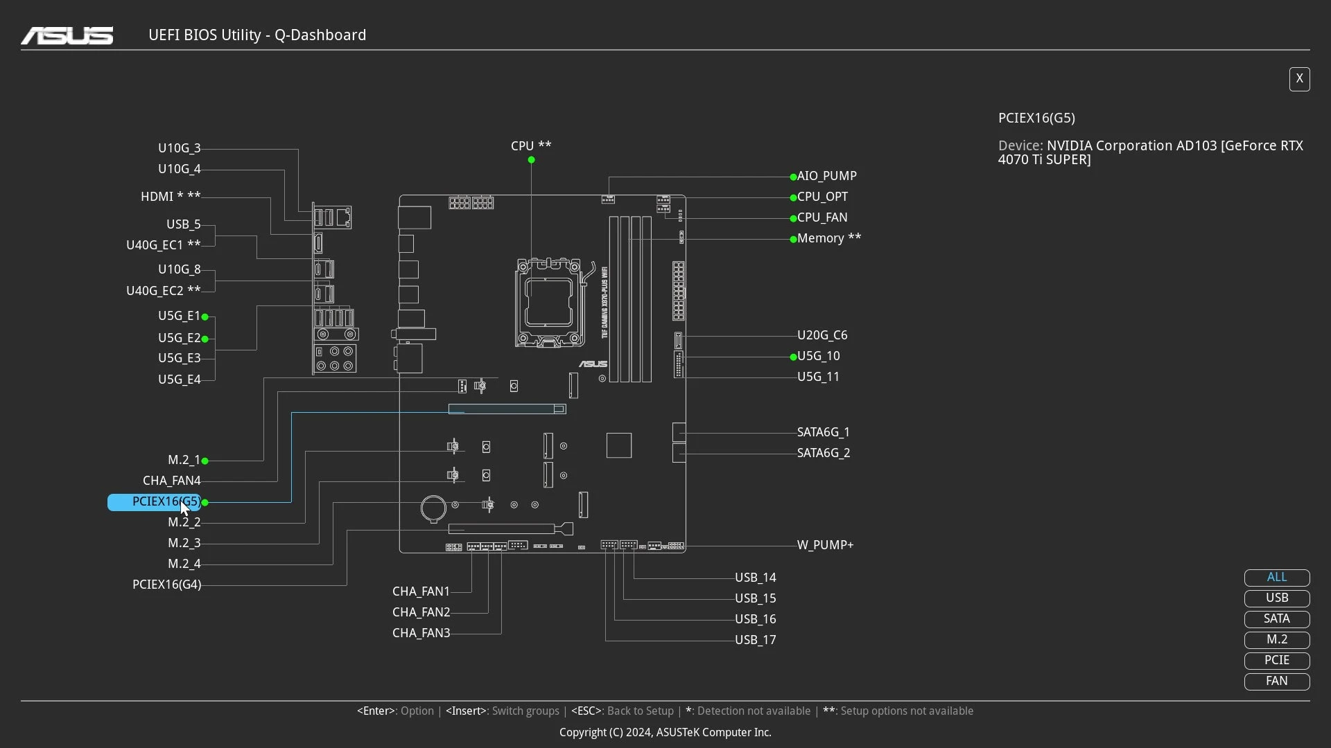This screenshot has width=1331, height=748.
Task: Click the CMOS battery circle on diagram
Action: coord(433,508)
